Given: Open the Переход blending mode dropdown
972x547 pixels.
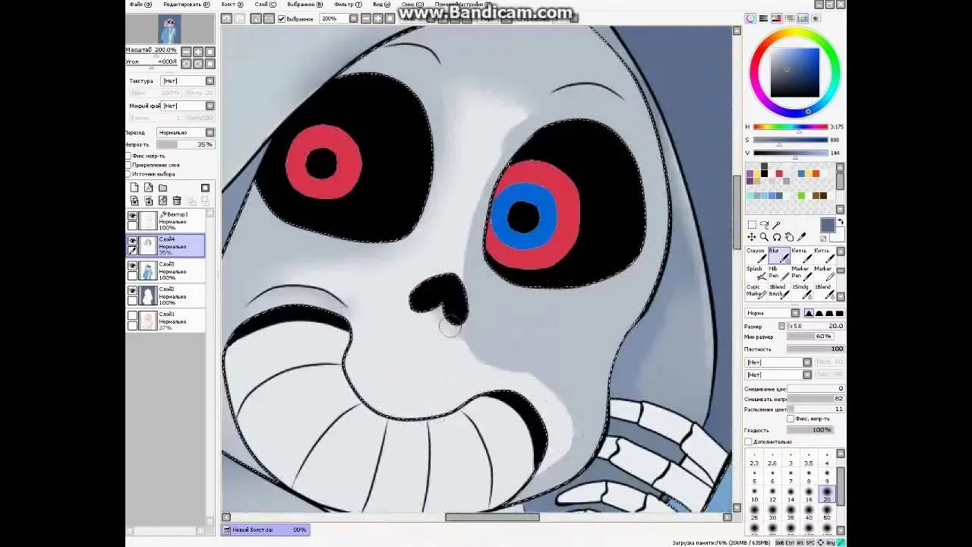Looking at the screenshot, I should (186, 132).
